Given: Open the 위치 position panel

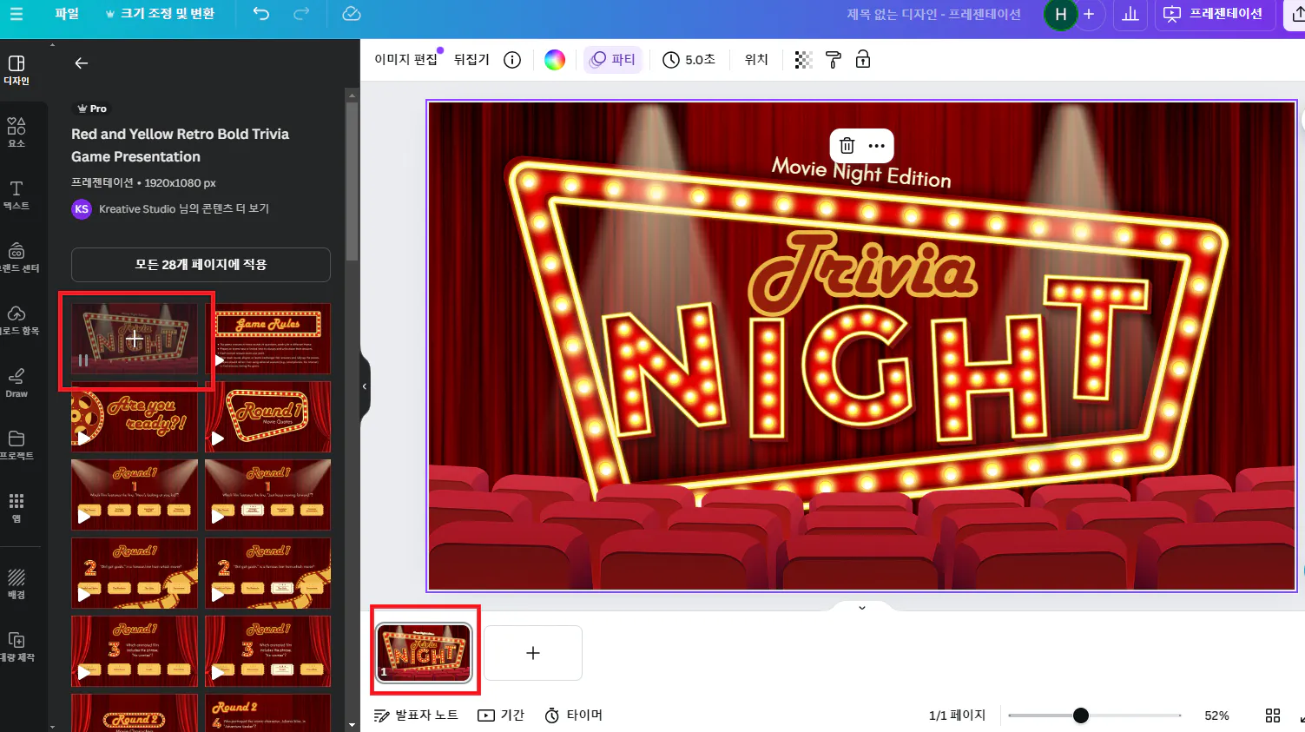Looking at the screenshot, I should (756, 60).
